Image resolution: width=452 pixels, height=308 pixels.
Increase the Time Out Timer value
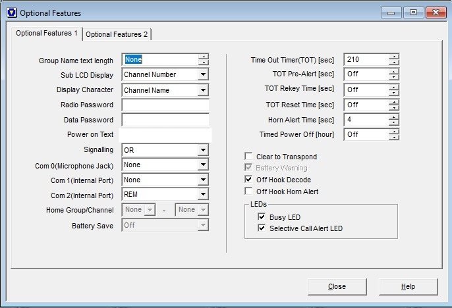393,57
